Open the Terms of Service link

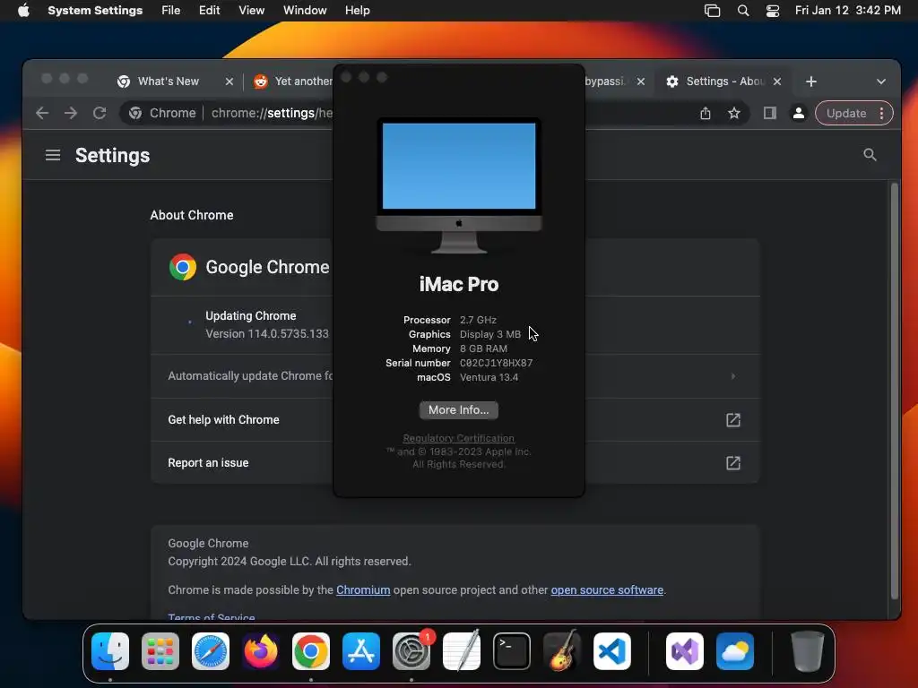pyautogui.click(x=212, y=616)
